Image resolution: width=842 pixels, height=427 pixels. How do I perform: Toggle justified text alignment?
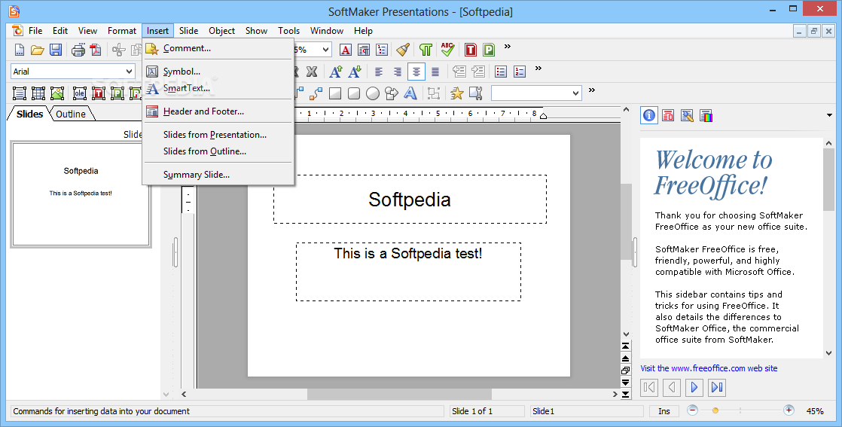coord(435,72)
